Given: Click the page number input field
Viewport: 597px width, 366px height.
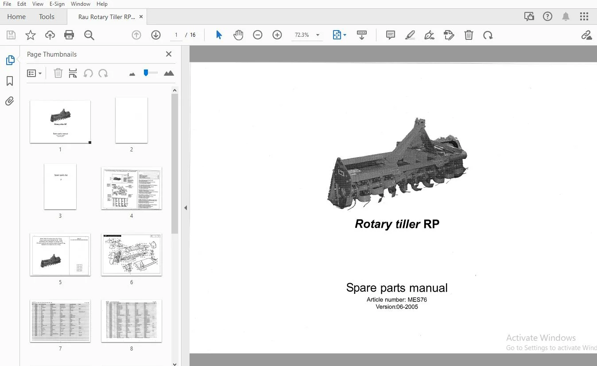Looking at the screenshot, I should 176,35.
